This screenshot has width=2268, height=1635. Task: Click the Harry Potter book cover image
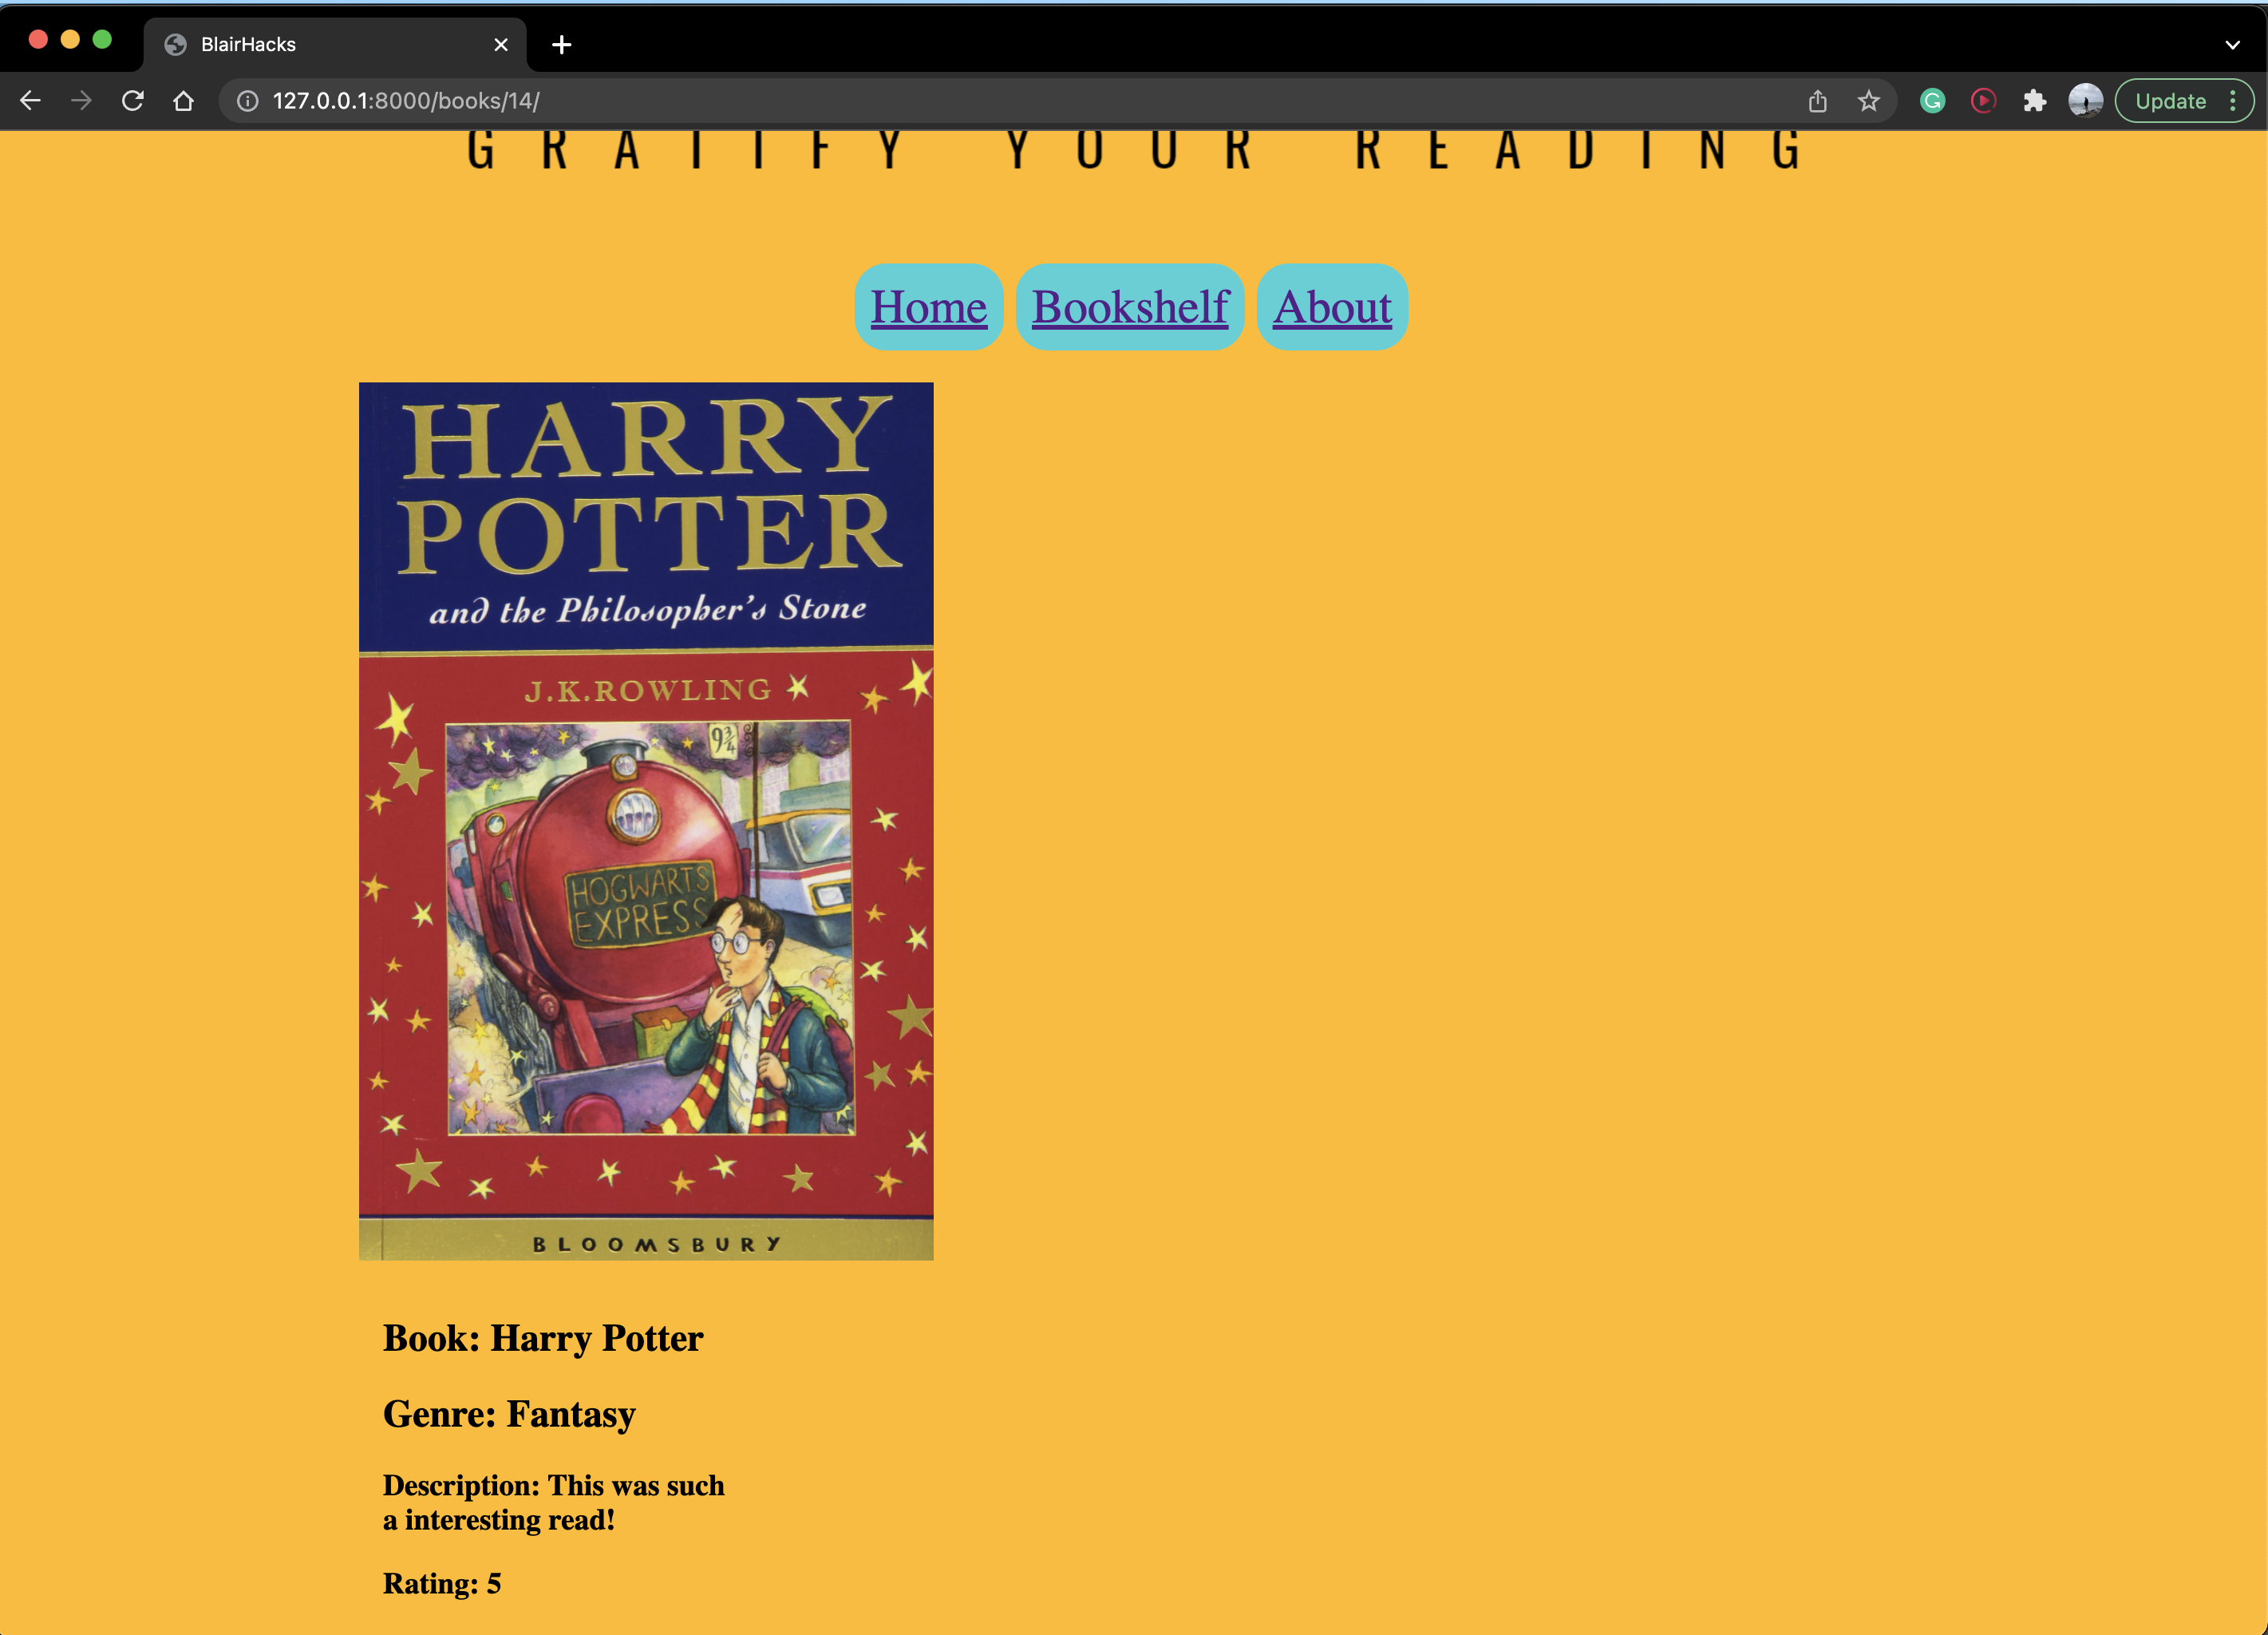[x=646, y=821]
